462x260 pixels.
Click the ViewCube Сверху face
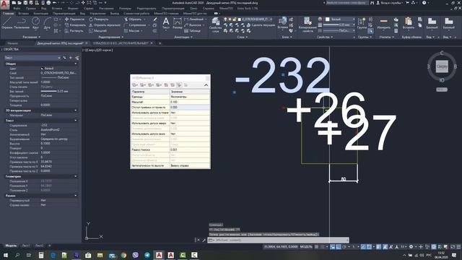point(442,66)
